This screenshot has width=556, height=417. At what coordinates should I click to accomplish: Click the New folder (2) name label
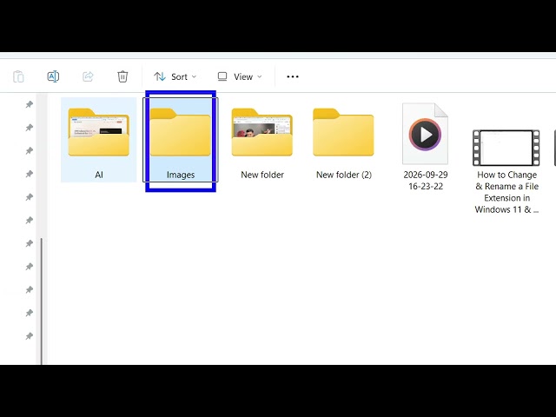[344, 175]
